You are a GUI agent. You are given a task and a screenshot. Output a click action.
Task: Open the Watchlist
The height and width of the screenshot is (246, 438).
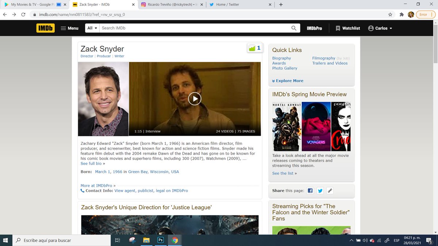point(348,28)
